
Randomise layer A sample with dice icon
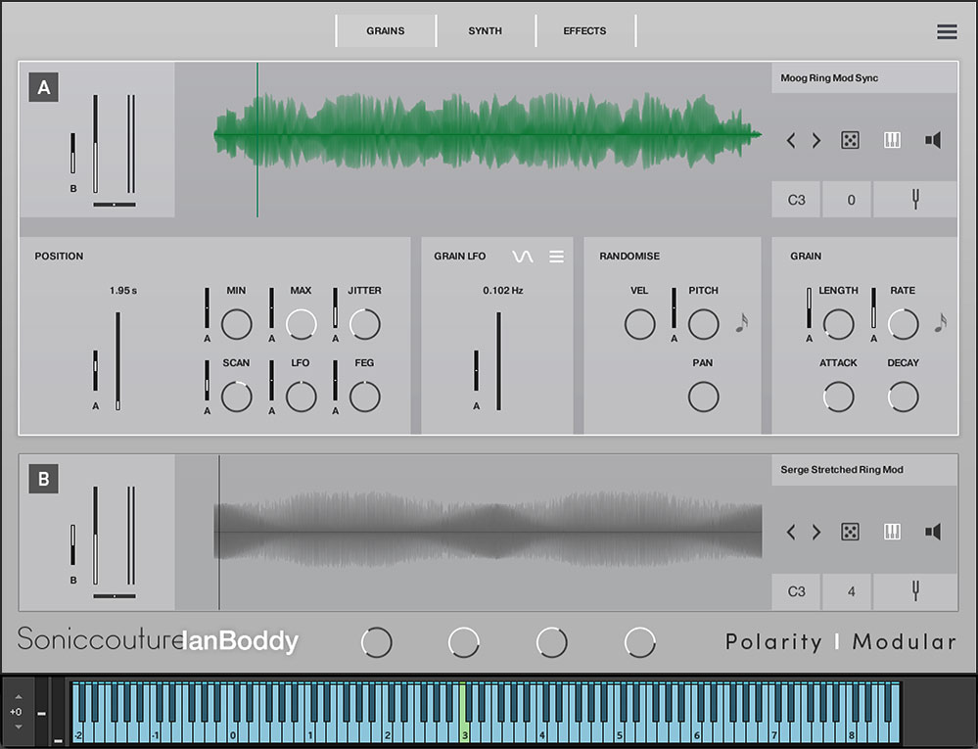[x=850, y=140]
